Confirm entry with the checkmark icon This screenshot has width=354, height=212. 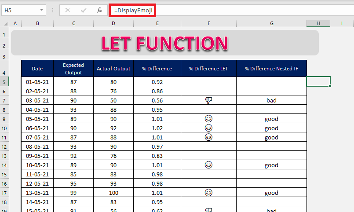[84, 10]
